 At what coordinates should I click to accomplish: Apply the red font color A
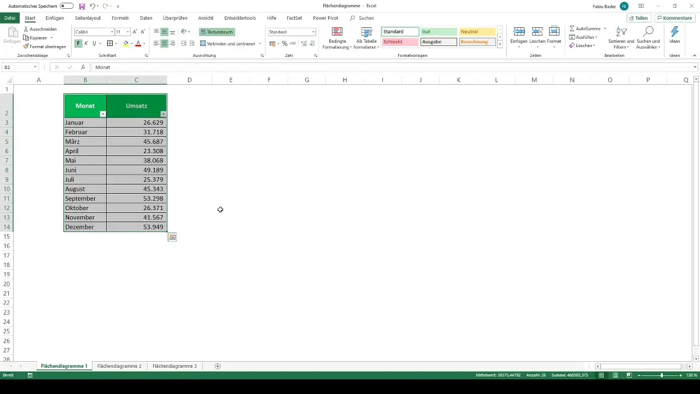point(138,43)
